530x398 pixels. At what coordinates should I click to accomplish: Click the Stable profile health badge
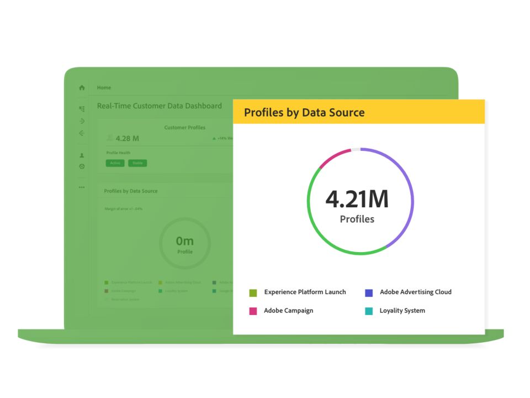tap(137, 163)
